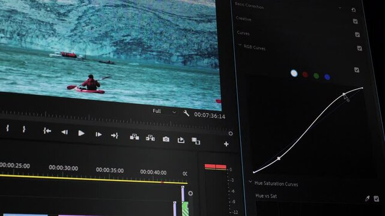Collapse the RGB Curves chevron

point(240,45)
